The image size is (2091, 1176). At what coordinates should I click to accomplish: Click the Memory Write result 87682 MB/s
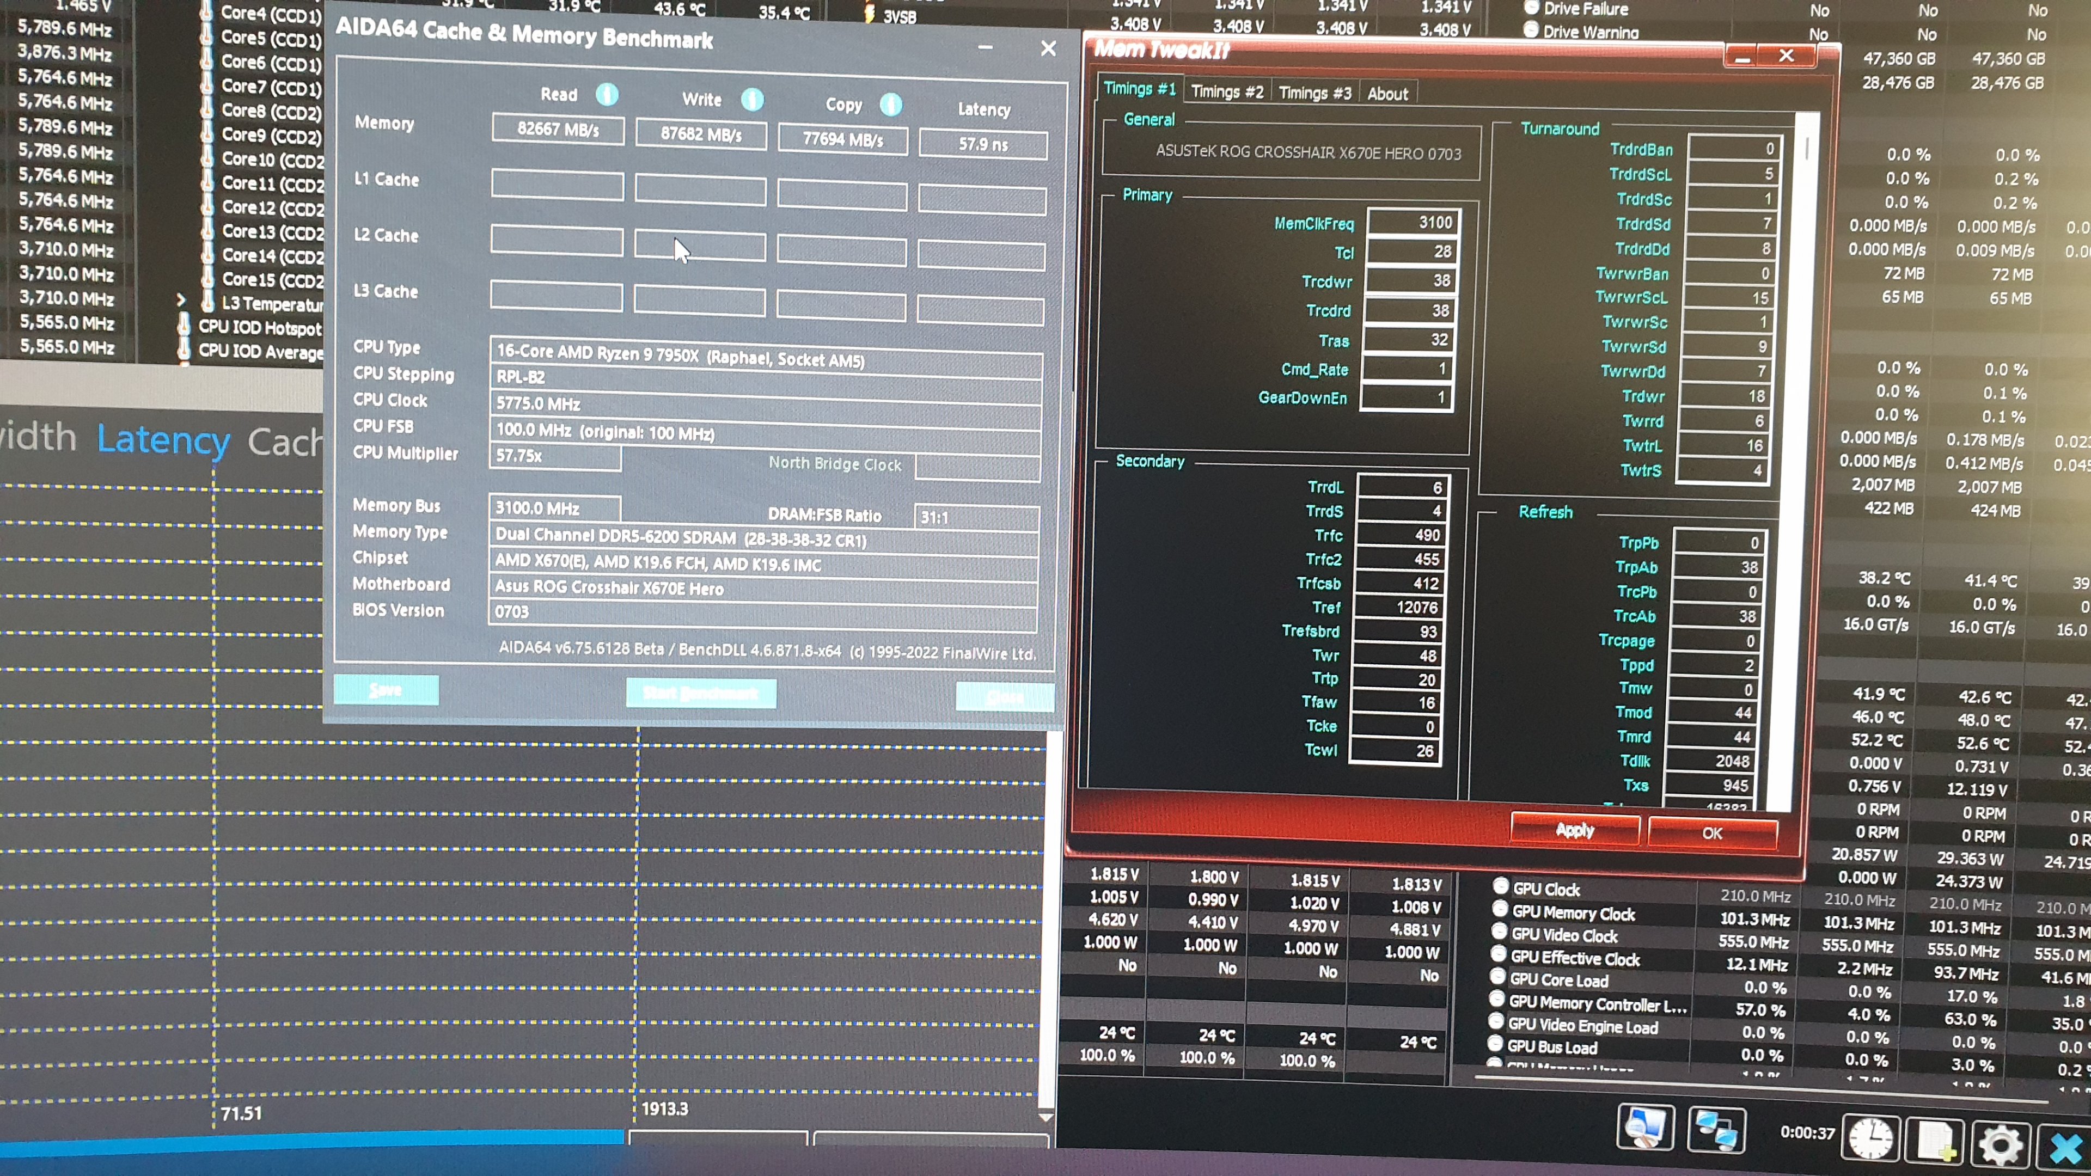pos(700,134)
